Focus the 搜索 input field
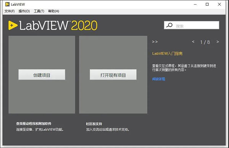The width and height of the screenshot is (229, 148). click(192, 25)
